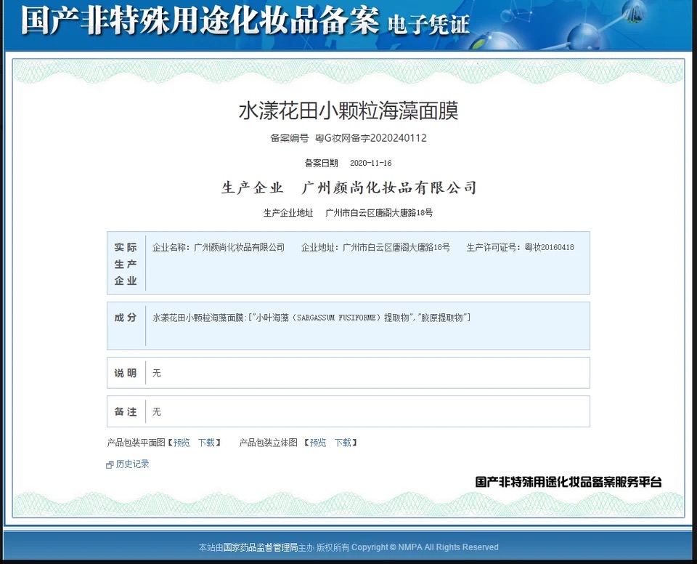Click the 备案日期 label
The width and height of the screenshot is (697, 564).
pos(322,163)
